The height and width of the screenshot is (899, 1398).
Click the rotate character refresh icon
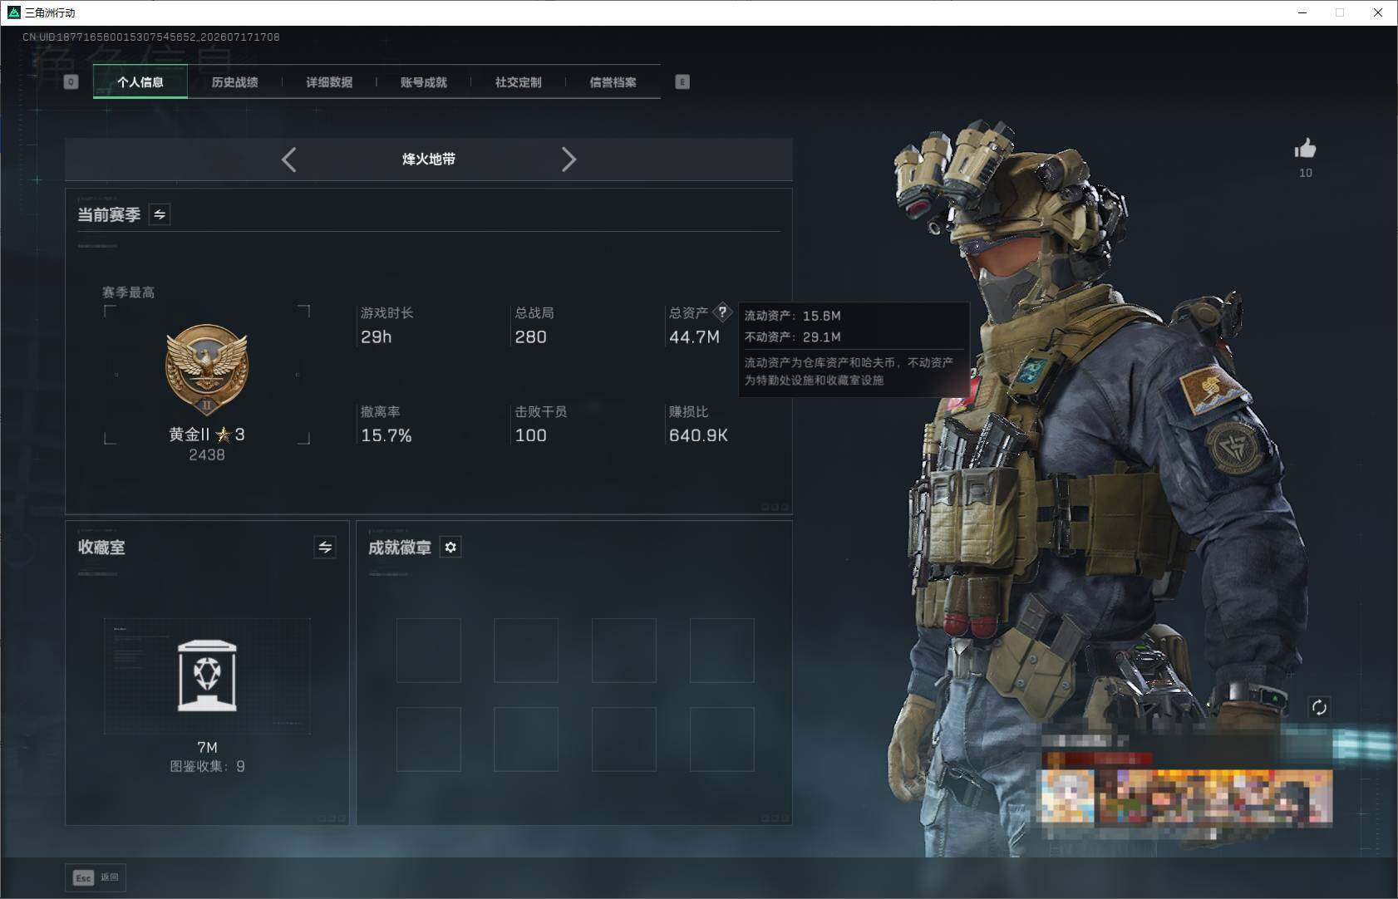tap(1319, 708)
